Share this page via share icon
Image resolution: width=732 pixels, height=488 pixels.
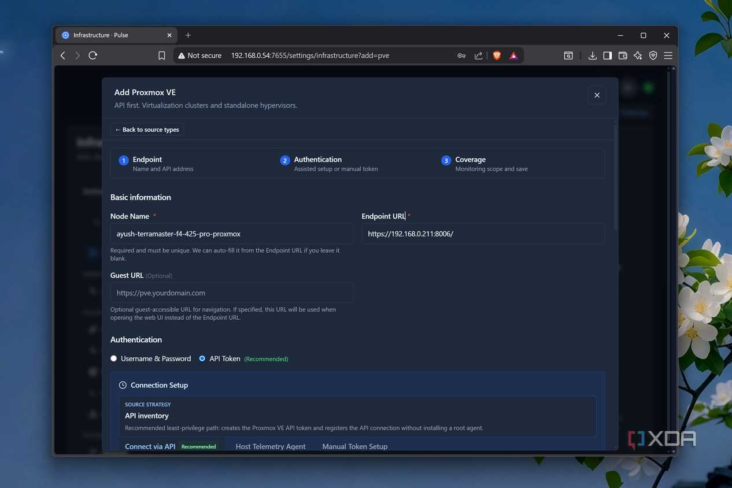click(x=479, y=56)
